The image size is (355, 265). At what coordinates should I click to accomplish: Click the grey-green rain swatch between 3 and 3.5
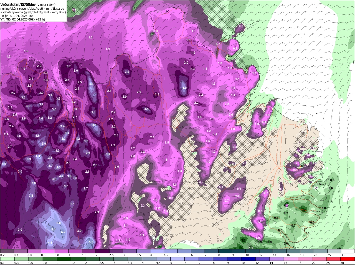[121, 259]
